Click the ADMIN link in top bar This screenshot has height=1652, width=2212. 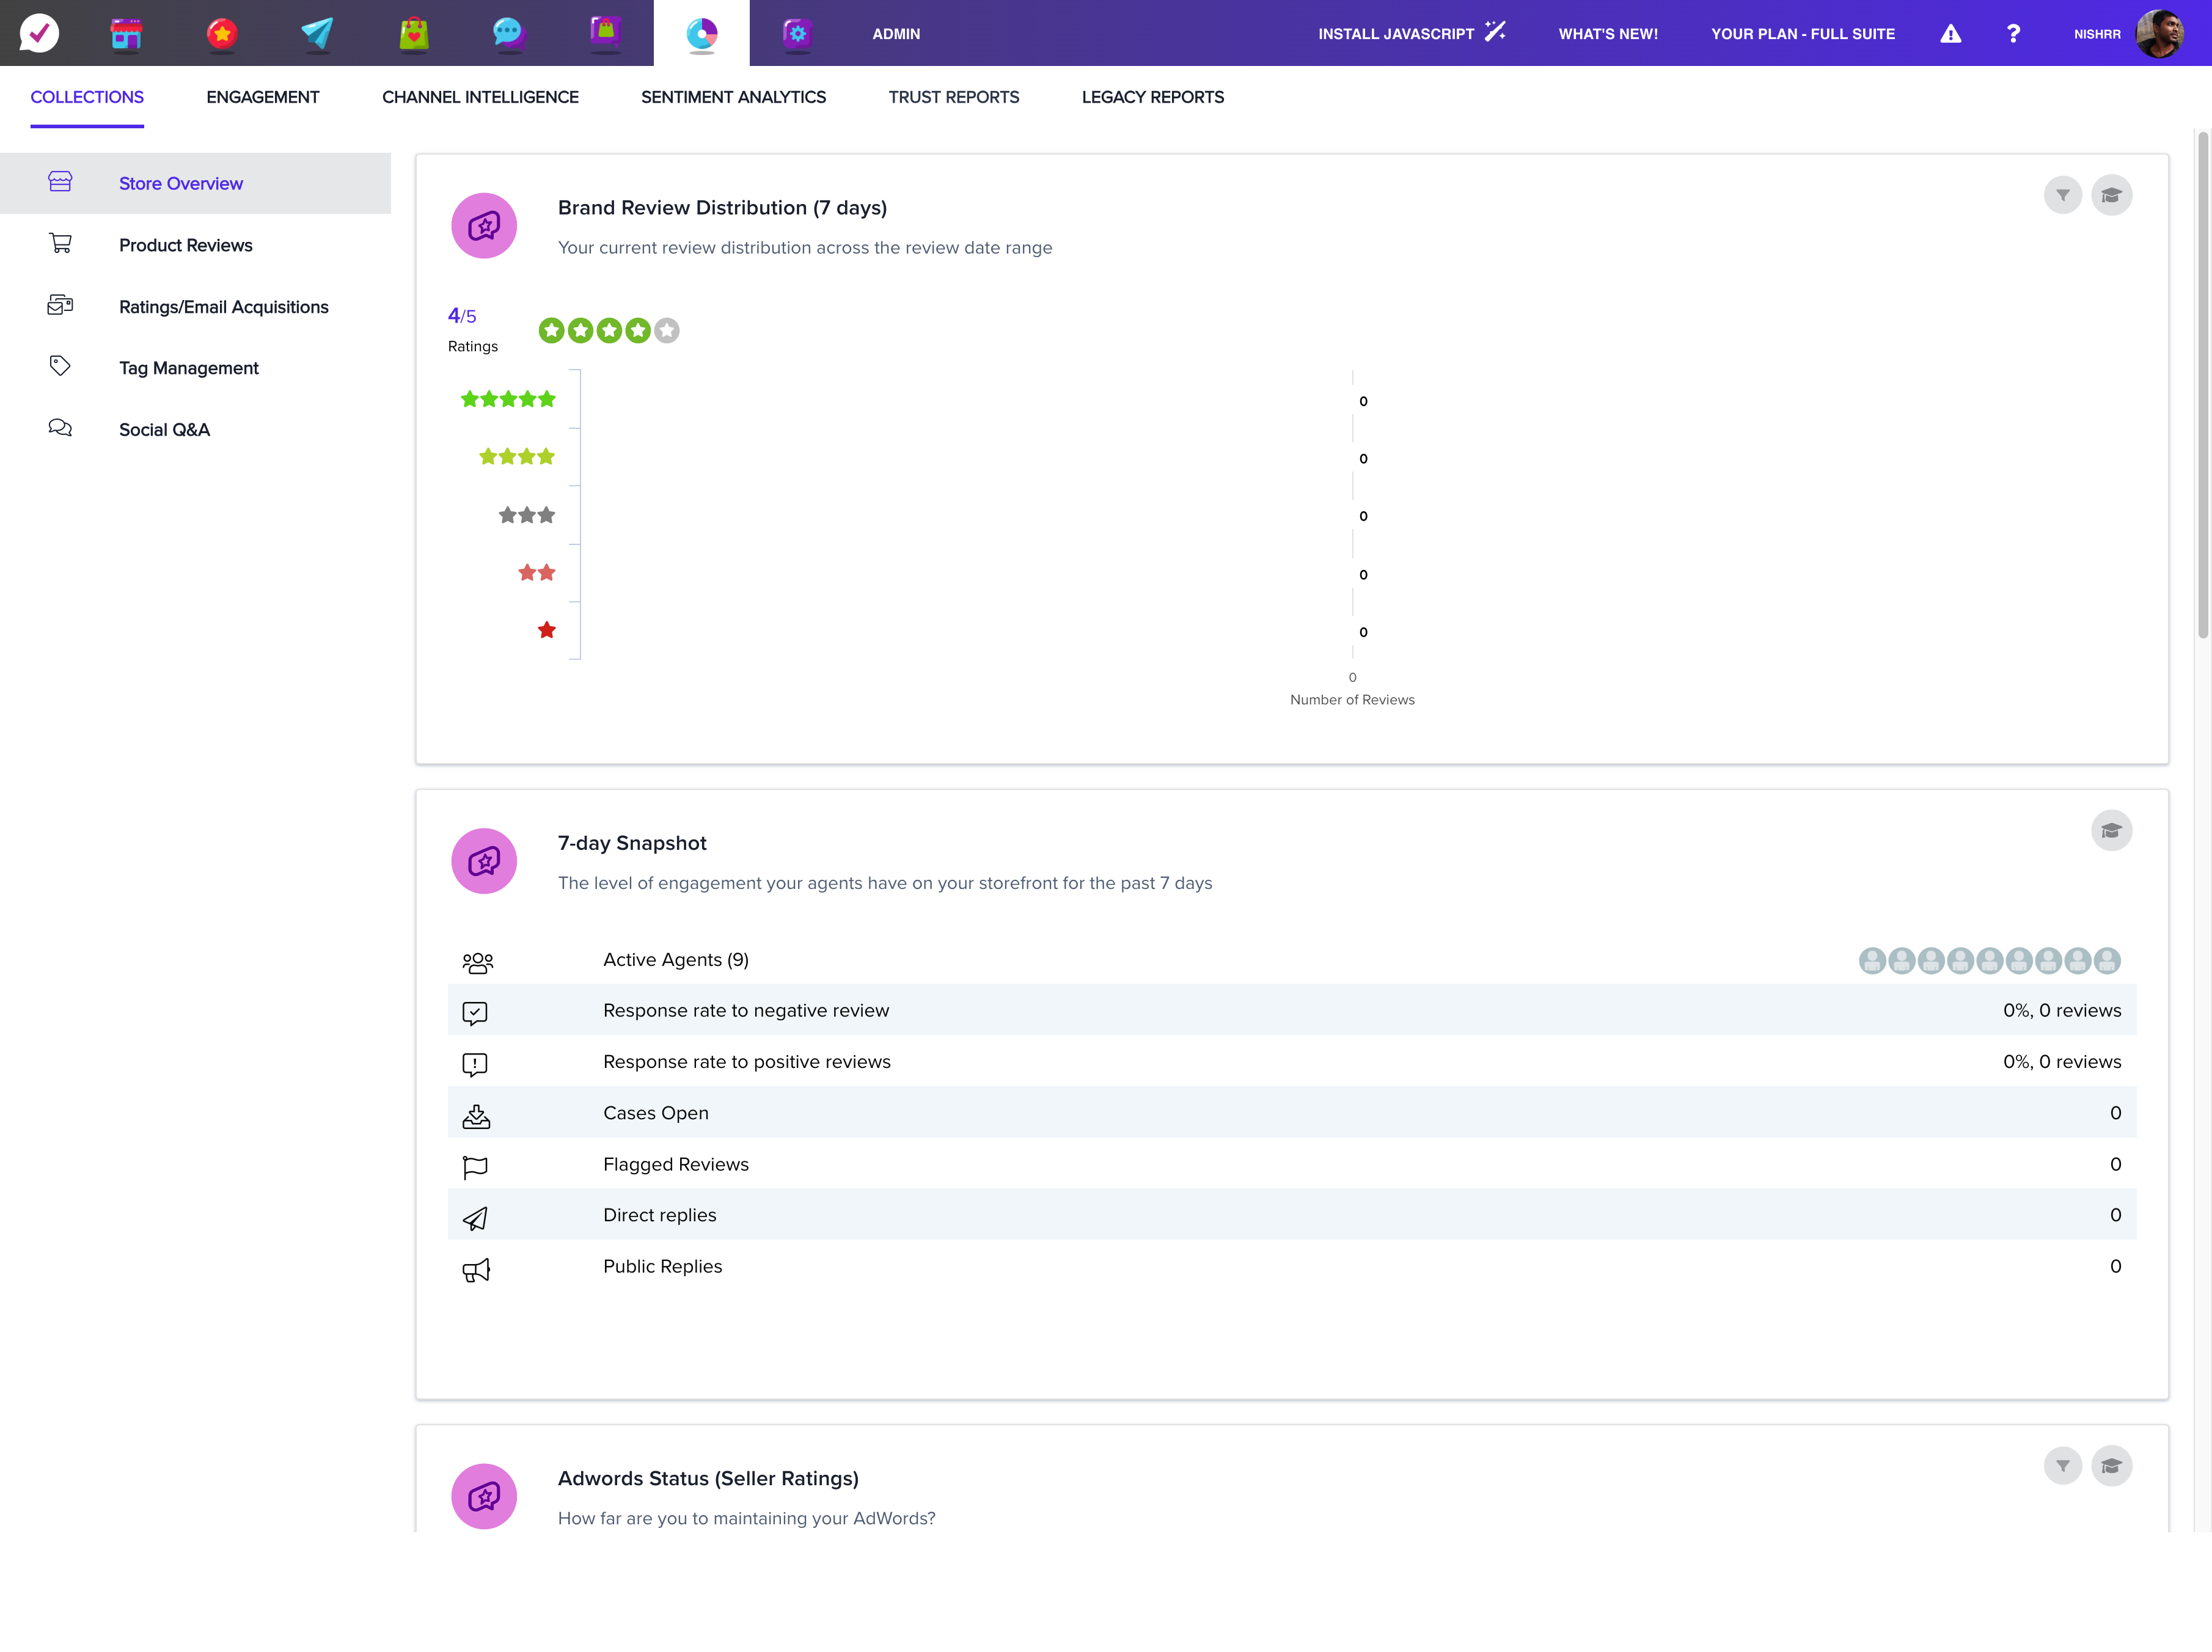coord(896,34)
